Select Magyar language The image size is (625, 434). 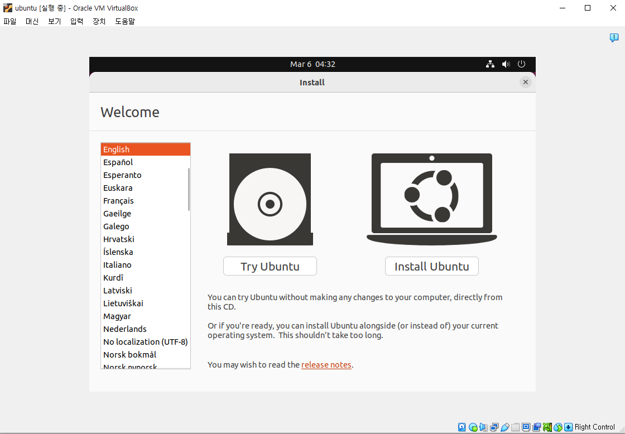(146, 316)
